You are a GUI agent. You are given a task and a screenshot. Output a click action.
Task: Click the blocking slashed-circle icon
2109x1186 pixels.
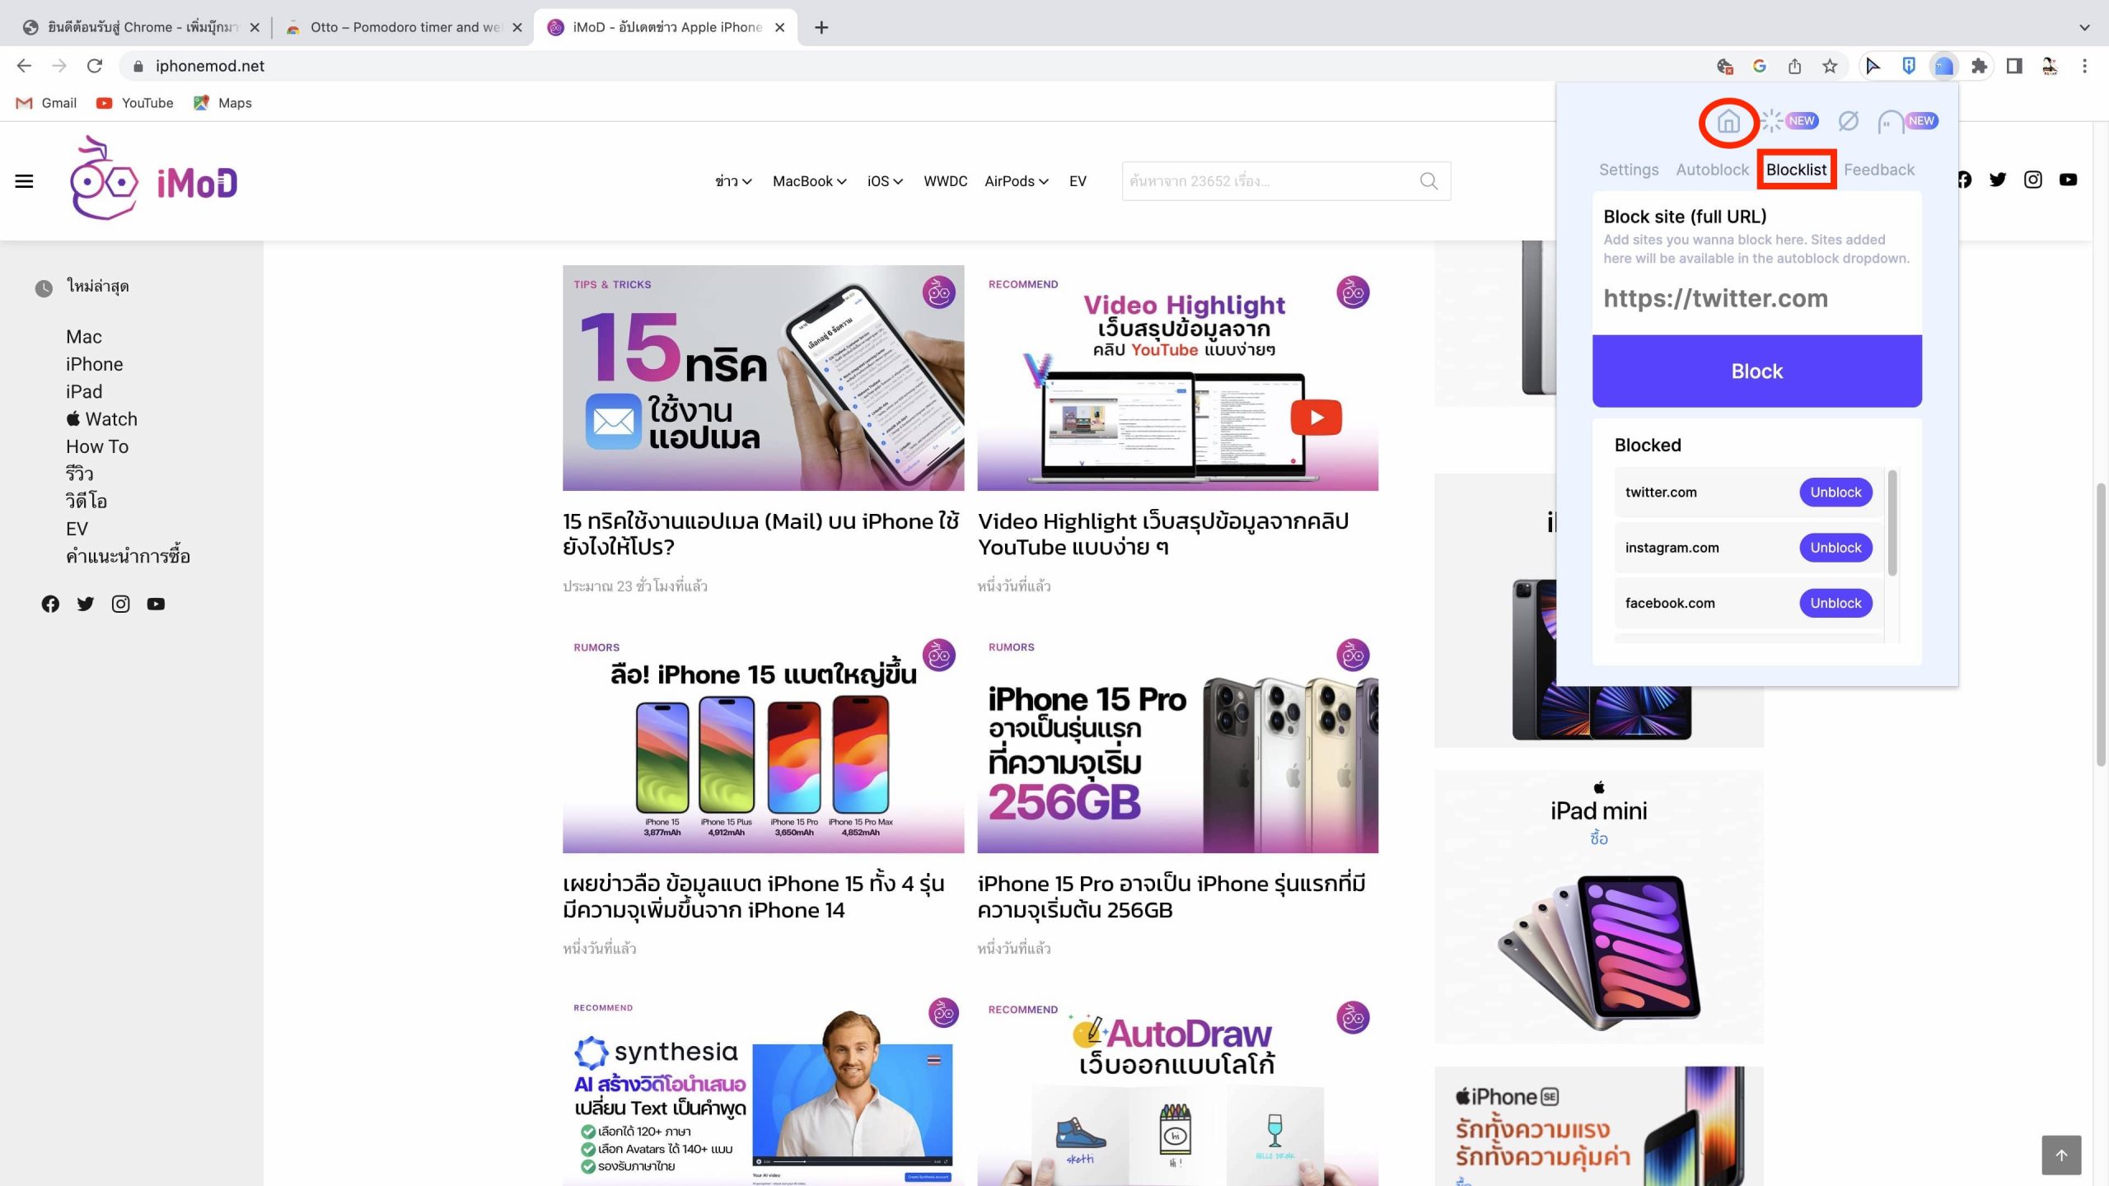1848,121
